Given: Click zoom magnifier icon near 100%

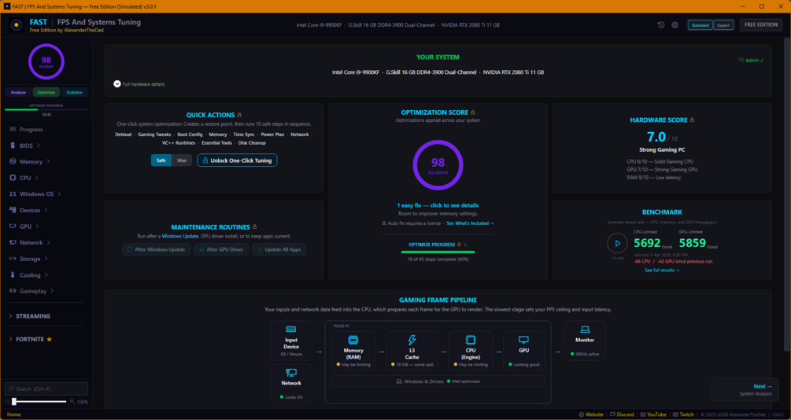Looking at the screenshot, I should pos(72,402).
